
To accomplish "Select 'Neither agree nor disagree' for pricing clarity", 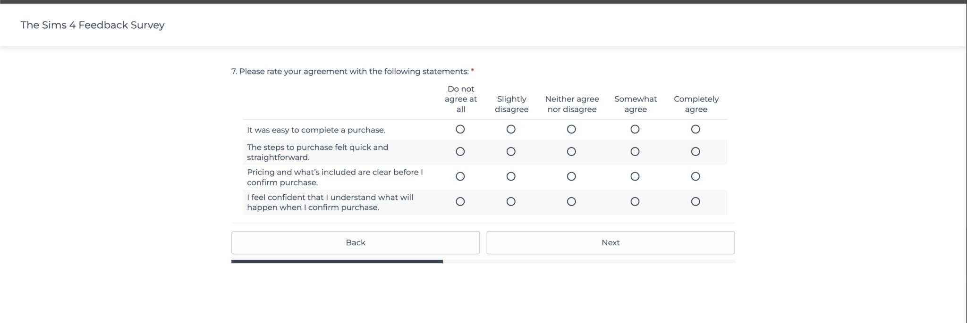I will [571, 176].
